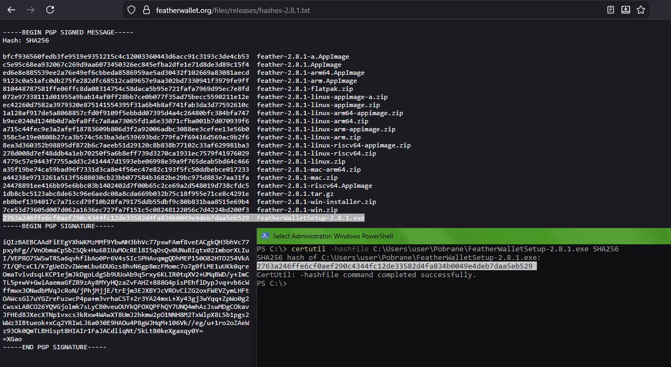The height and width of the screenshot is (367, 671).
Task: Go back with the browser back arrow
Action: pyautogui.click(x=11, y=10)
